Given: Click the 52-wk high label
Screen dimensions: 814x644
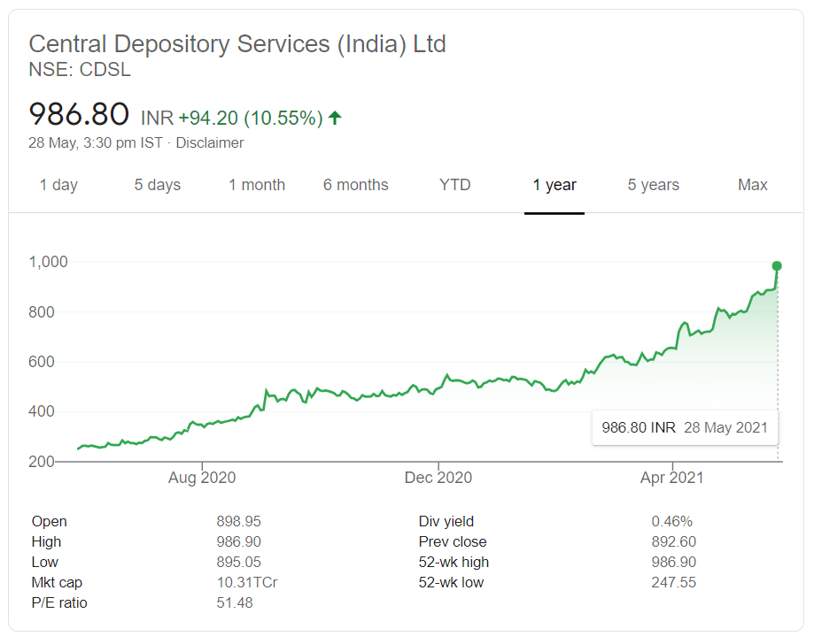Looking at the screenshot, I should click(x=454, y=562).
